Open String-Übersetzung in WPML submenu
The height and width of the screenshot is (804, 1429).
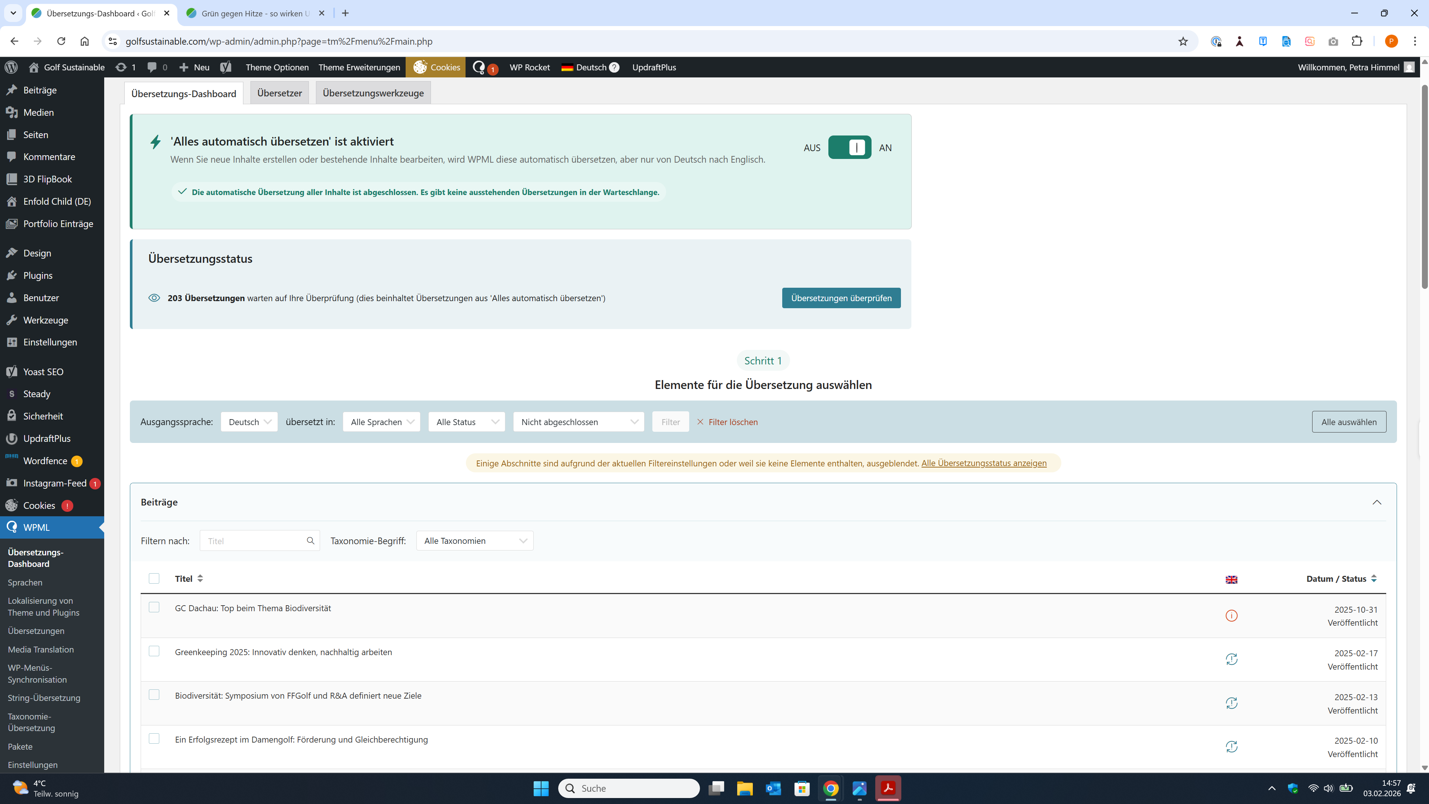point(44,698)
